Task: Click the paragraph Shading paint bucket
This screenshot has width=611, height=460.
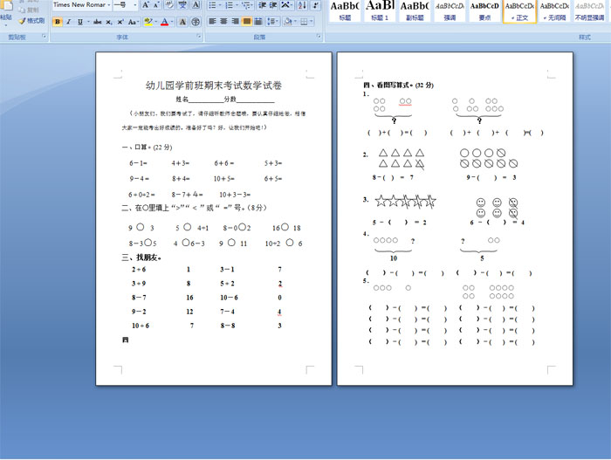Action: 288,22
